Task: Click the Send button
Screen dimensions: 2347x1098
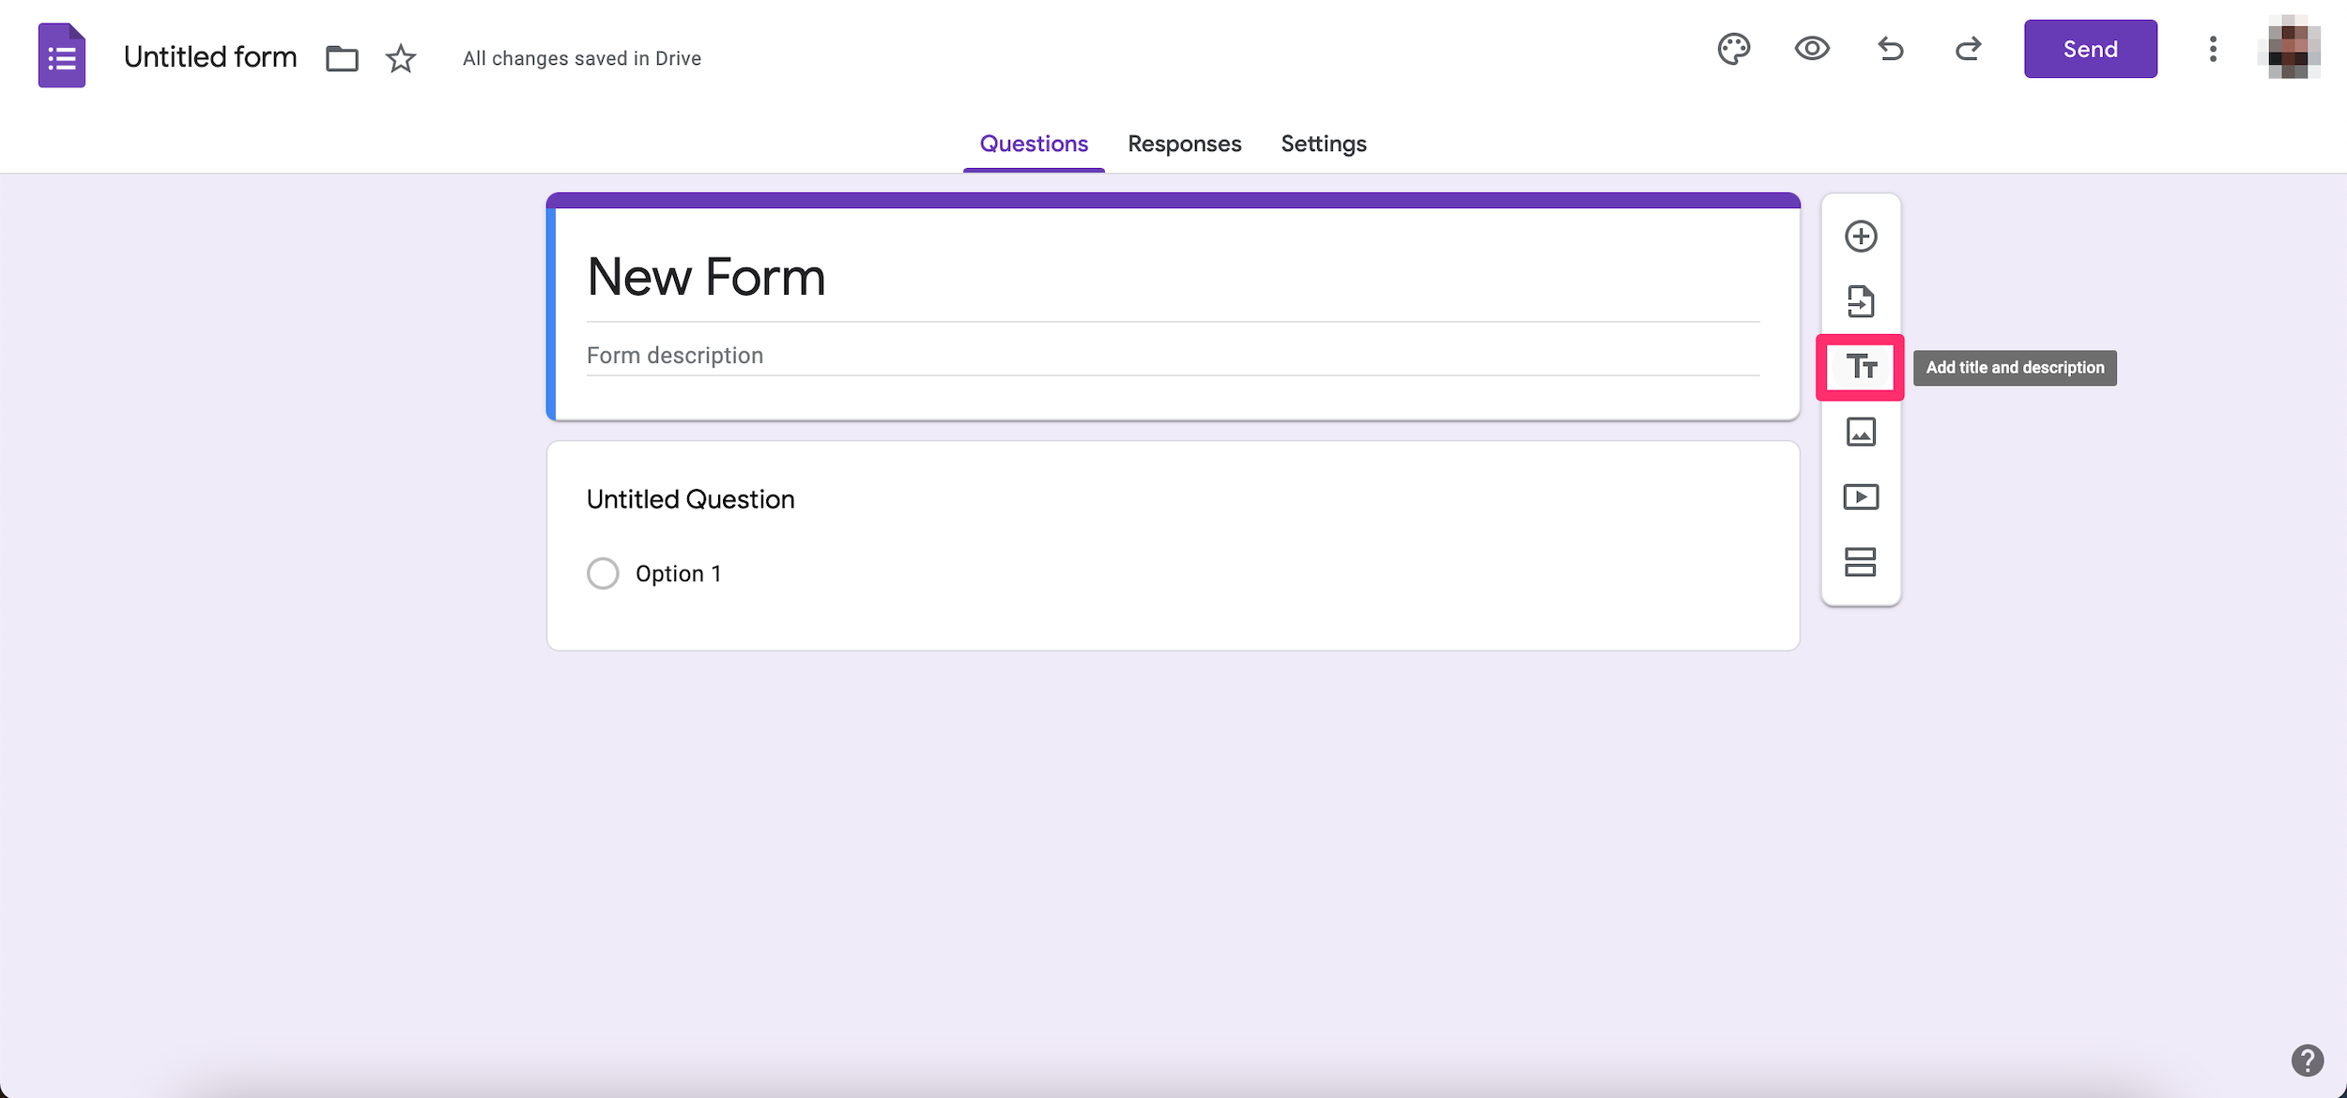Action: (2091, 48)
